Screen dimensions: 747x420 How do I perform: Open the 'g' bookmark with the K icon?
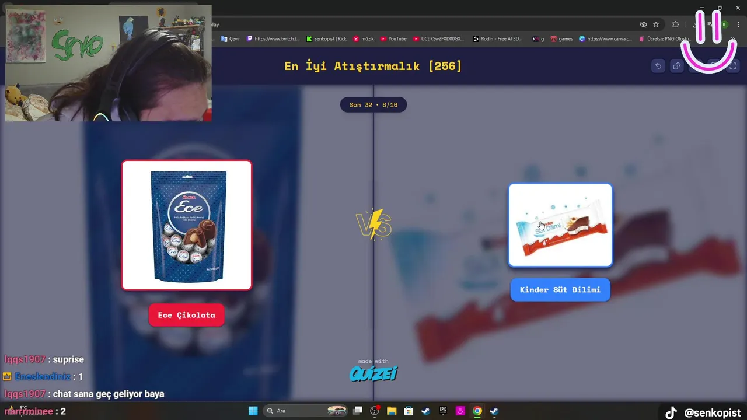pos(538,39)
